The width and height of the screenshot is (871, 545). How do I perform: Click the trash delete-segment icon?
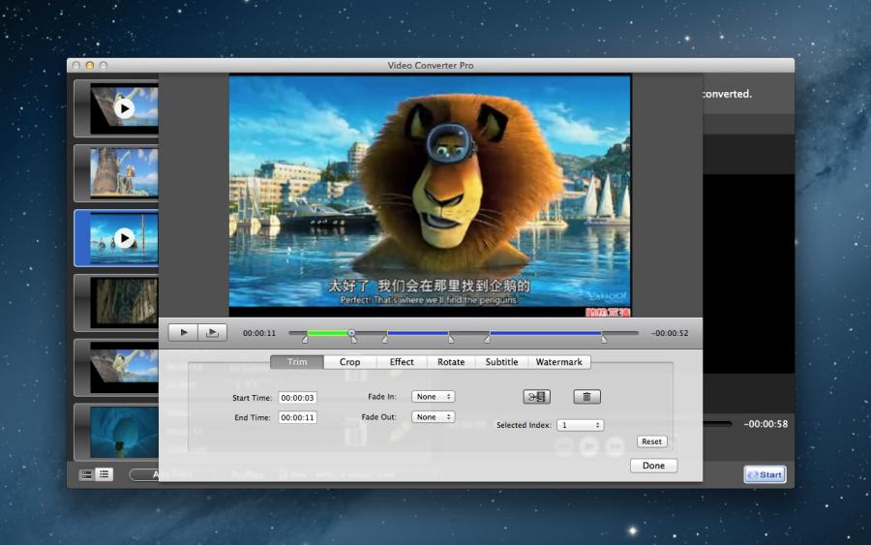tap(586, 397)
